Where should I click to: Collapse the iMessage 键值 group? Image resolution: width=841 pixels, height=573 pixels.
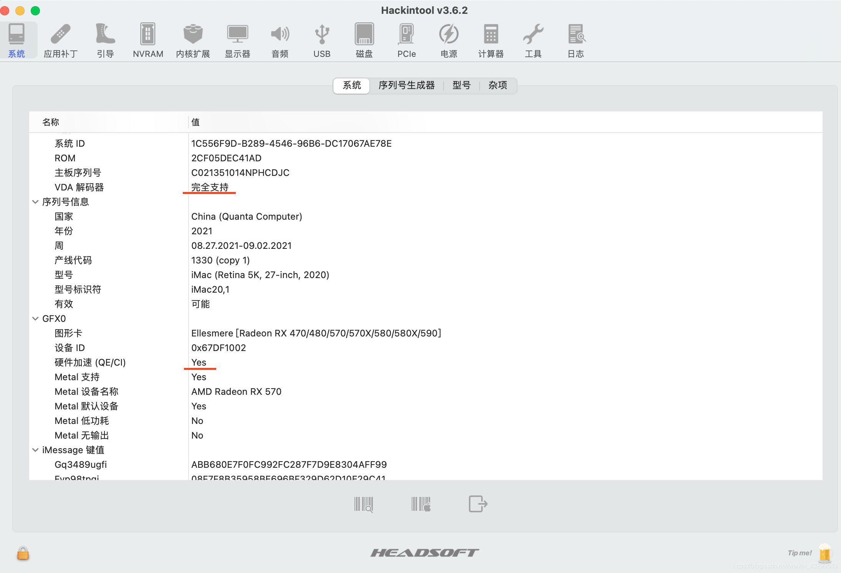pyautogui.click(x=35, y=450)
